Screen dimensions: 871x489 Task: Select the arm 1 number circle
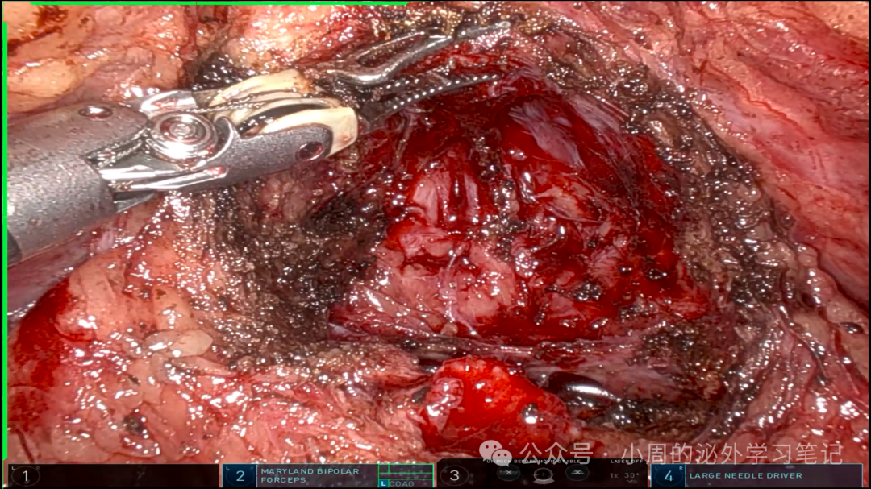[x=26, y=476]
